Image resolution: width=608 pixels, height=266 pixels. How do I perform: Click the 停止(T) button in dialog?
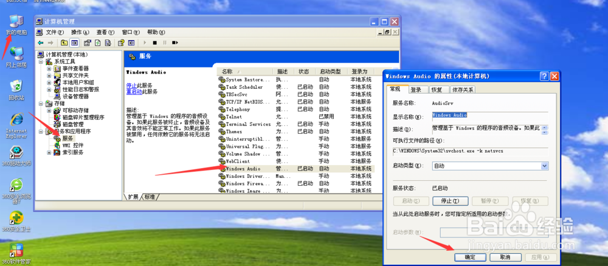click(x=450, y=201)
